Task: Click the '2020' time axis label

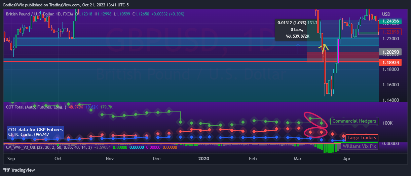Action: tap(203, 158)
